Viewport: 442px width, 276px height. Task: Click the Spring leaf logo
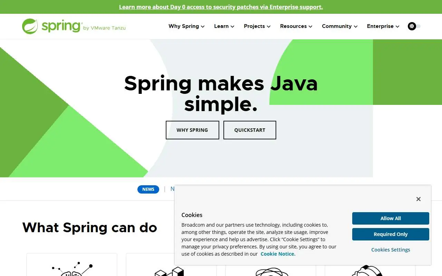[x=30, y=26]
